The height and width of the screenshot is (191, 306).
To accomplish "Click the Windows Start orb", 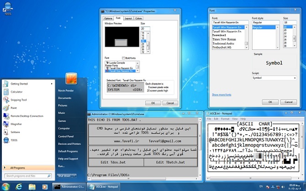I will click(x=5, y=187).
